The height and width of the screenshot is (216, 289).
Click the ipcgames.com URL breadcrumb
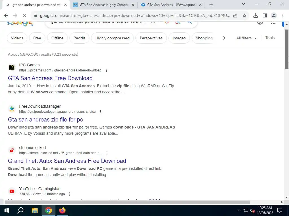click(x=60, y=70)
